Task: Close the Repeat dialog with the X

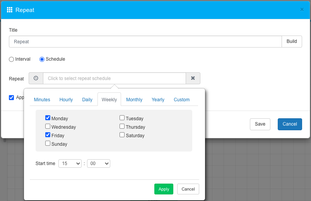Action: tap(302, 10)
